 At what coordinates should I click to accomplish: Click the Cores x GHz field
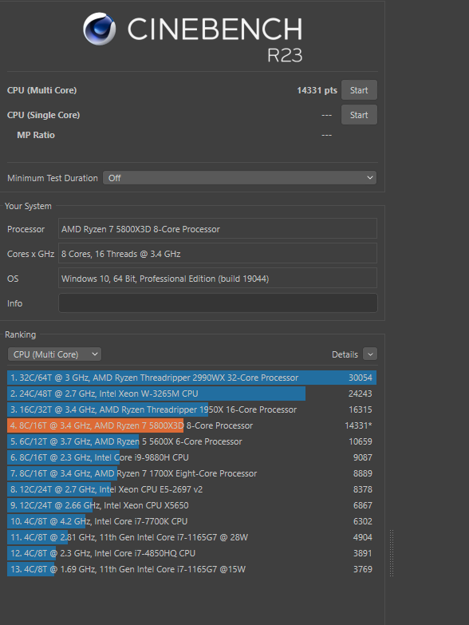(x=218, y=254)
